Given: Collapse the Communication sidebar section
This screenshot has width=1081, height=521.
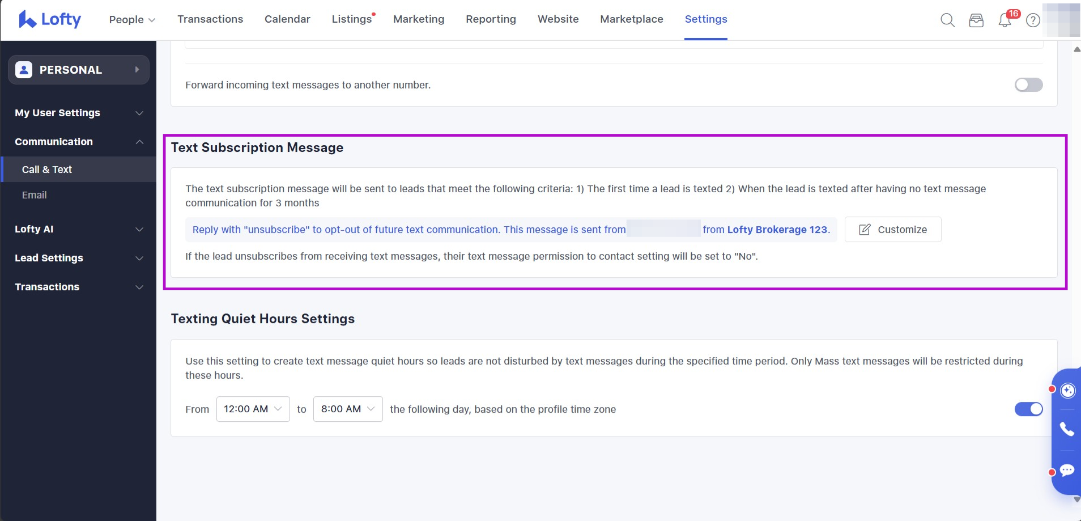Looking at the screenshot, I should pyautogui.click(x=79, y=142).
